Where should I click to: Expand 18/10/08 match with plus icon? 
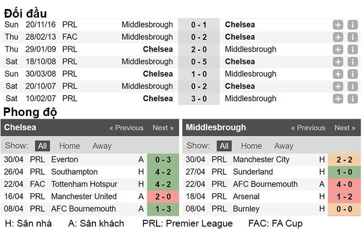click(x=338, y=62)
